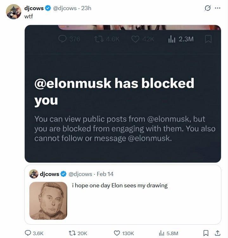Click the 2.3M views icon in screenshot
The image size is (228, 238).
(171, 39)
